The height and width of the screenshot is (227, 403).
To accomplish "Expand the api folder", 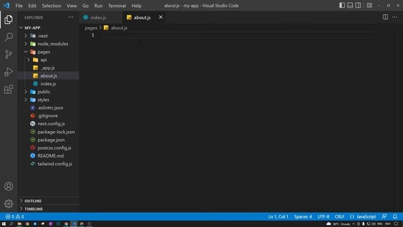I will pos(48,60).
